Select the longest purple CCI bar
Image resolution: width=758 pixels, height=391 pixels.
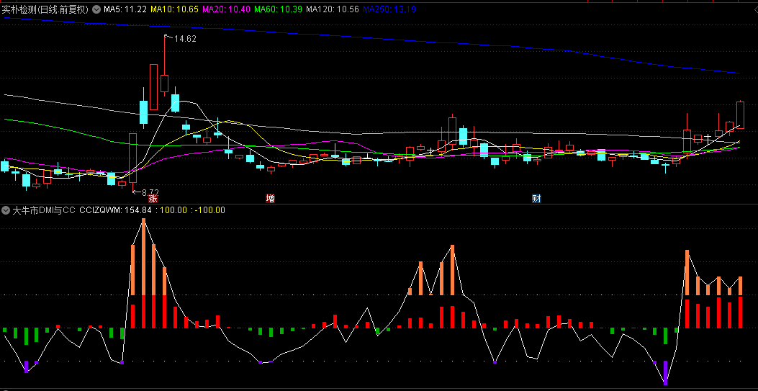point(666,372)
